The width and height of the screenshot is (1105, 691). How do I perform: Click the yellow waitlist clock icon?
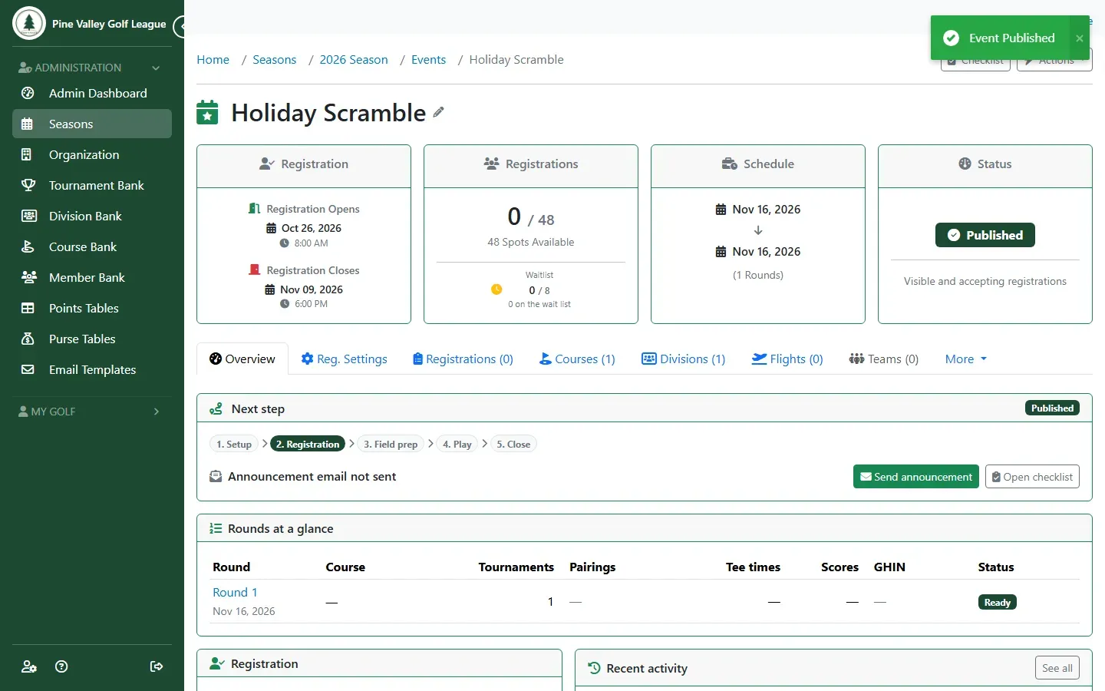[x=496, y=289]
